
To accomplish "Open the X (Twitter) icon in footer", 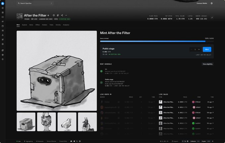I will pyautogui.click(x=77, y=141).
